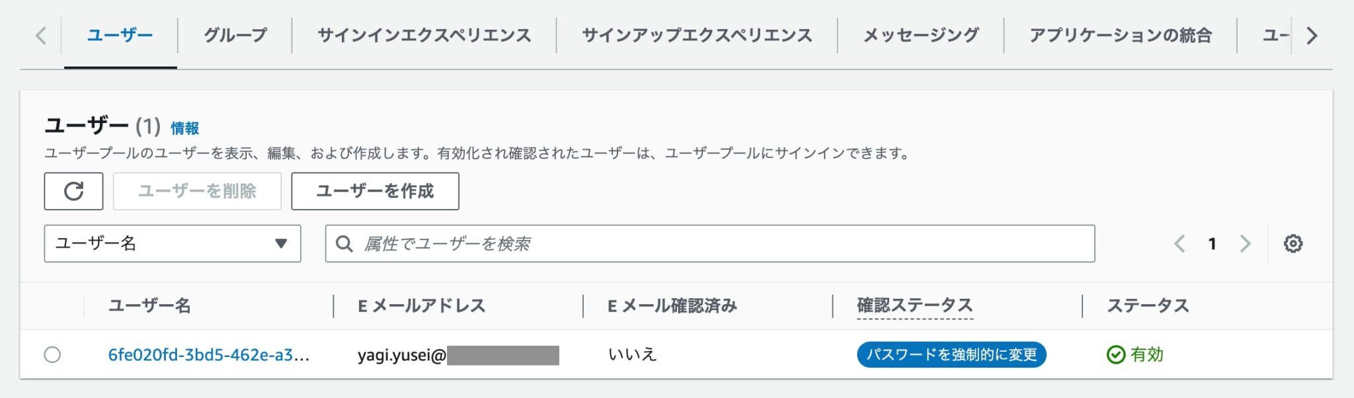The image size is (1354, 398).
Task: Open the メッセージング tab
Action: pyautogui.click(x=920, y=35)
